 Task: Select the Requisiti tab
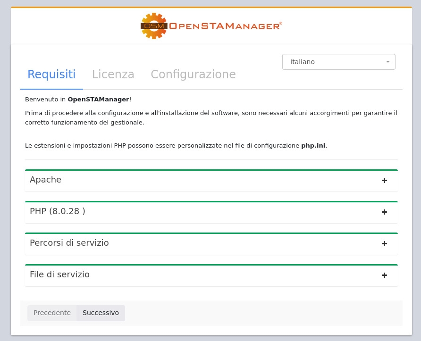point(51,75)
